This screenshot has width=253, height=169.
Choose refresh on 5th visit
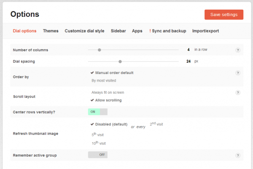click(x=97, y=135)
